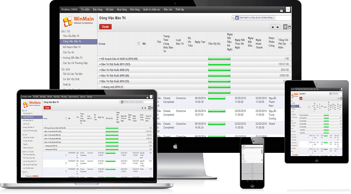Click the search field on the desktop monitor
The image size is (351, 194).
click(284, 18)
